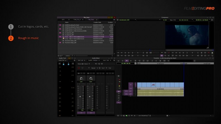The image size is (221, 124).
Task: Open the Stereo 4 dropdown in Audio Mixer
Action: (87, 64)
